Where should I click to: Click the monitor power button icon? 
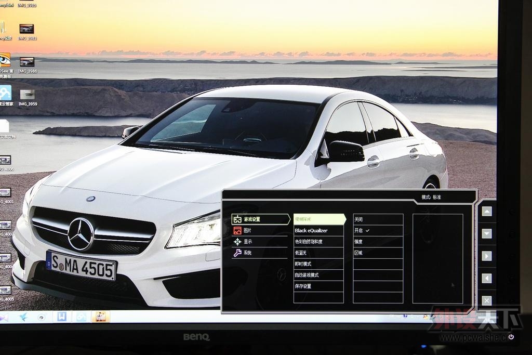pyautogui.click(x=511, y=337)
